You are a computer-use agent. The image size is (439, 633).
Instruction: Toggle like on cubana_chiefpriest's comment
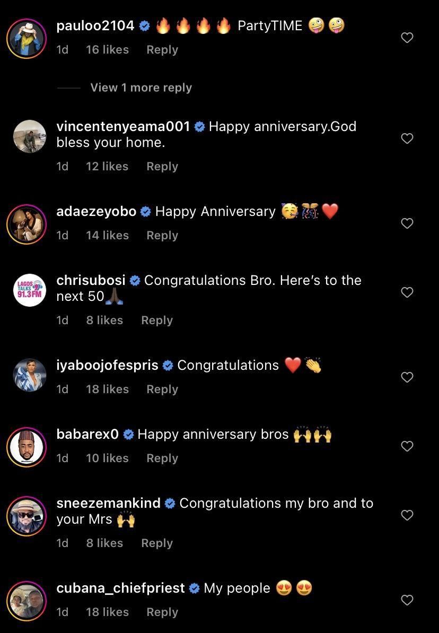407,600
